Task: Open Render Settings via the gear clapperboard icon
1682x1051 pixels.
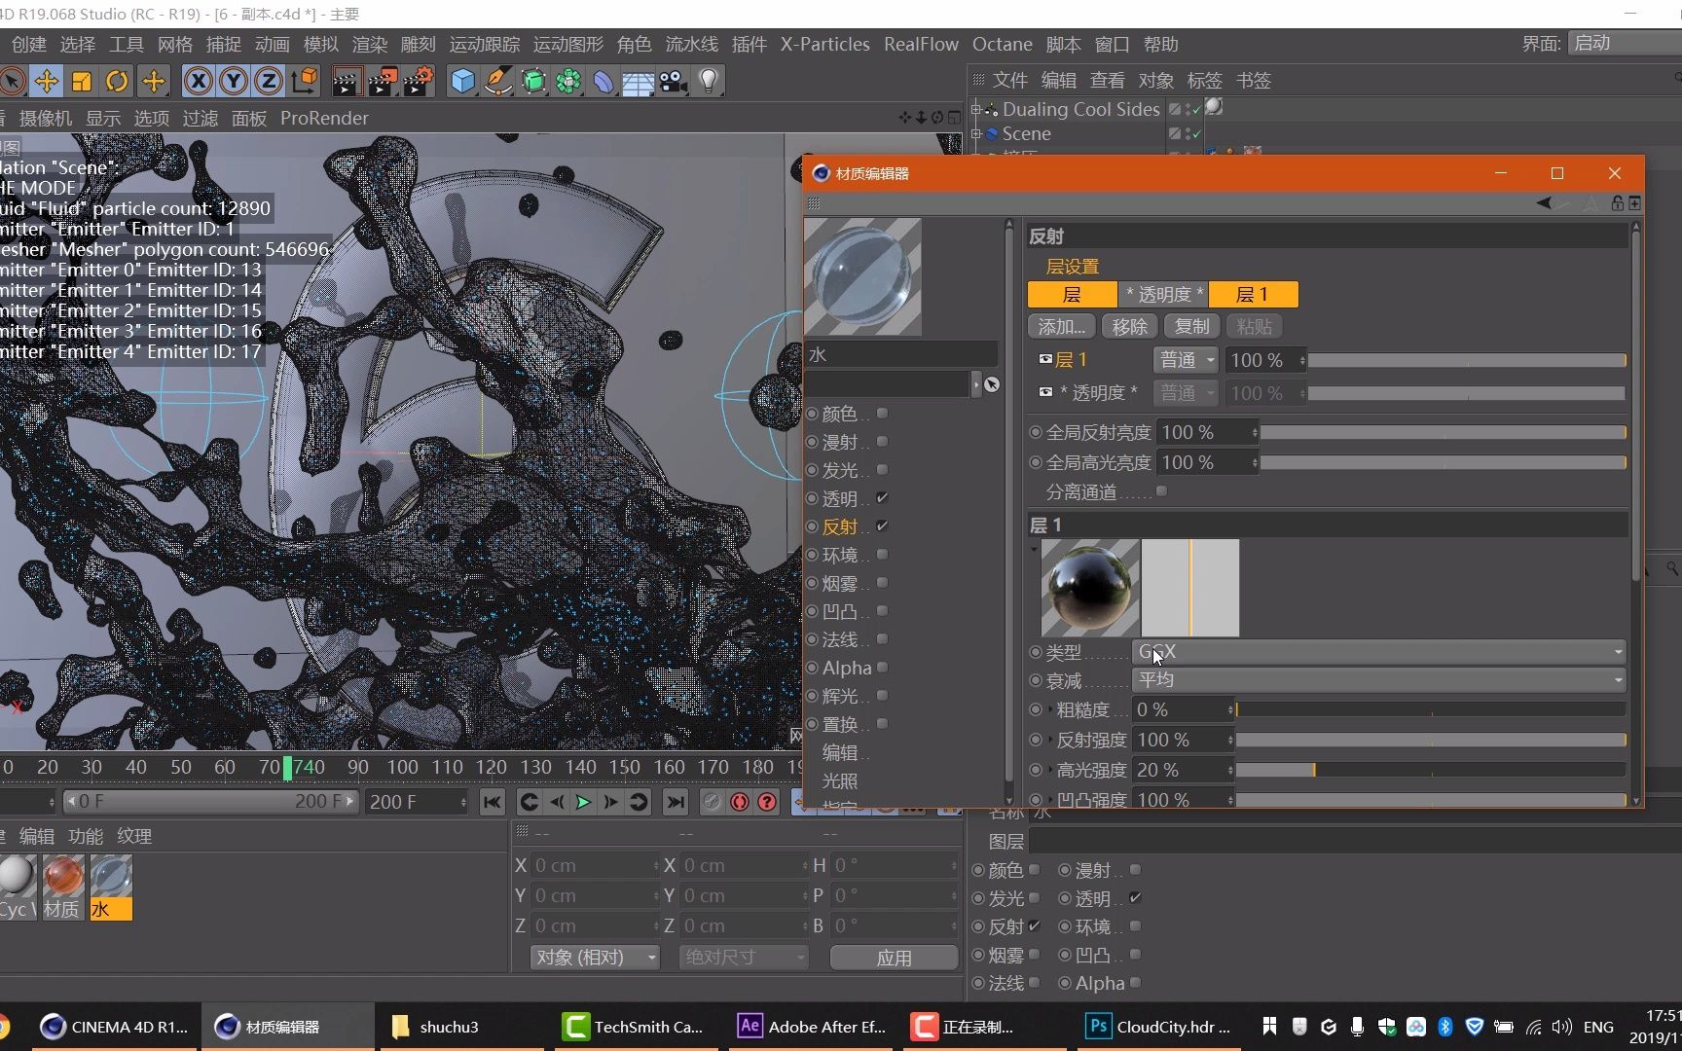Action: pyautogui.click(x=418, y=82)
